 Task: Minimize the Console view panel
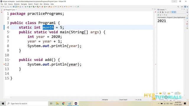point(182,9)
